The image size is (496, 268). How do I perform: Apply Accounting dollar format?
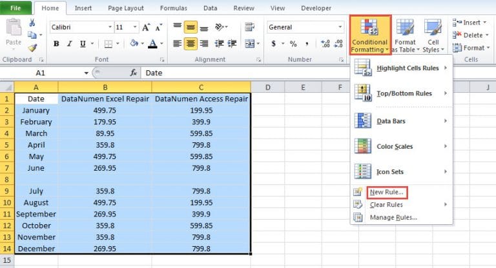click(273, 44)
